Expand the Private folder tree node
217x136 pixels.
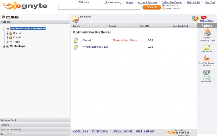click(x=7, y=38)
